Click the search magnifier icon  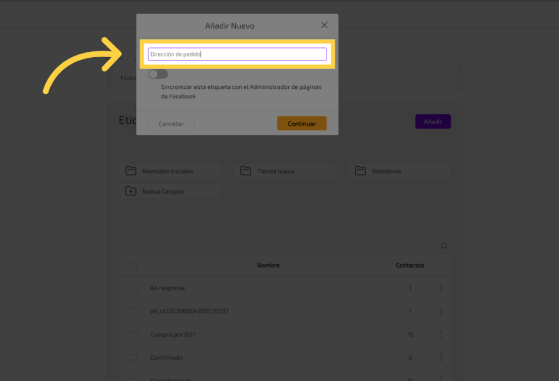tap(444, 246)
